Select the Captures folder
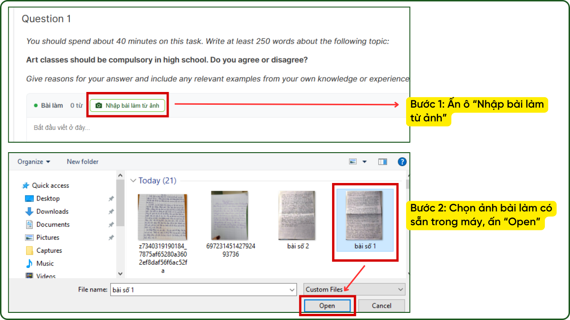570x320 pixels. (x=49, y=250)
